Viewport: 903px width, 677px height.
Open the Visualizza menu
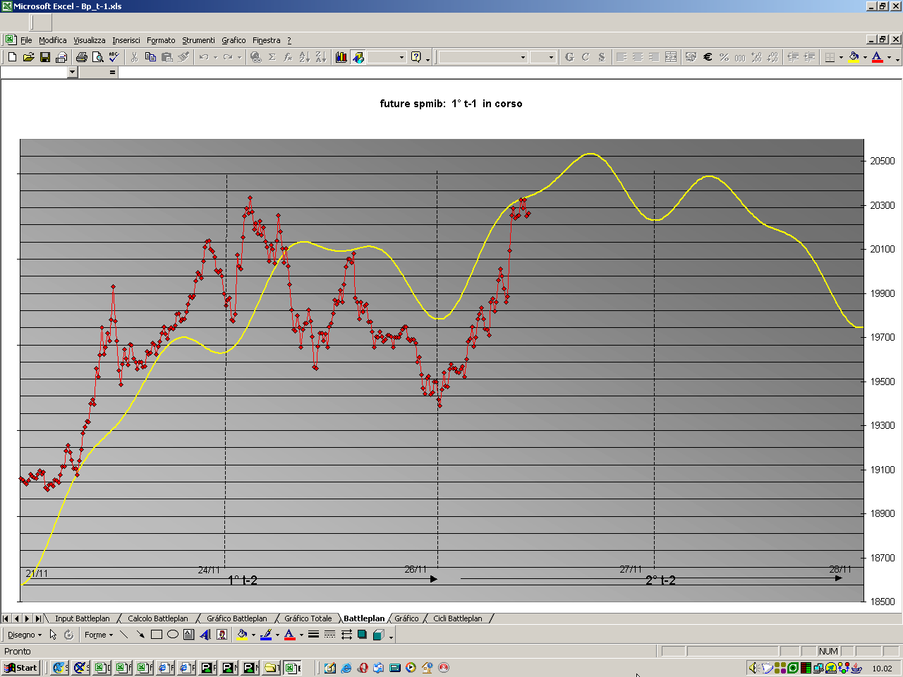click(90, 40)
